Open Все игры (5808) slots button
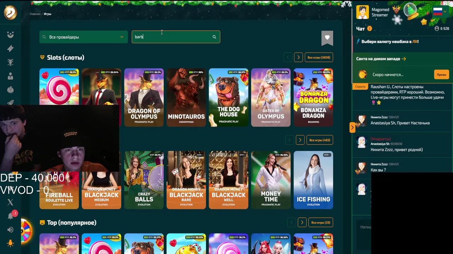 pyautogui.click(x=319, y=58)
